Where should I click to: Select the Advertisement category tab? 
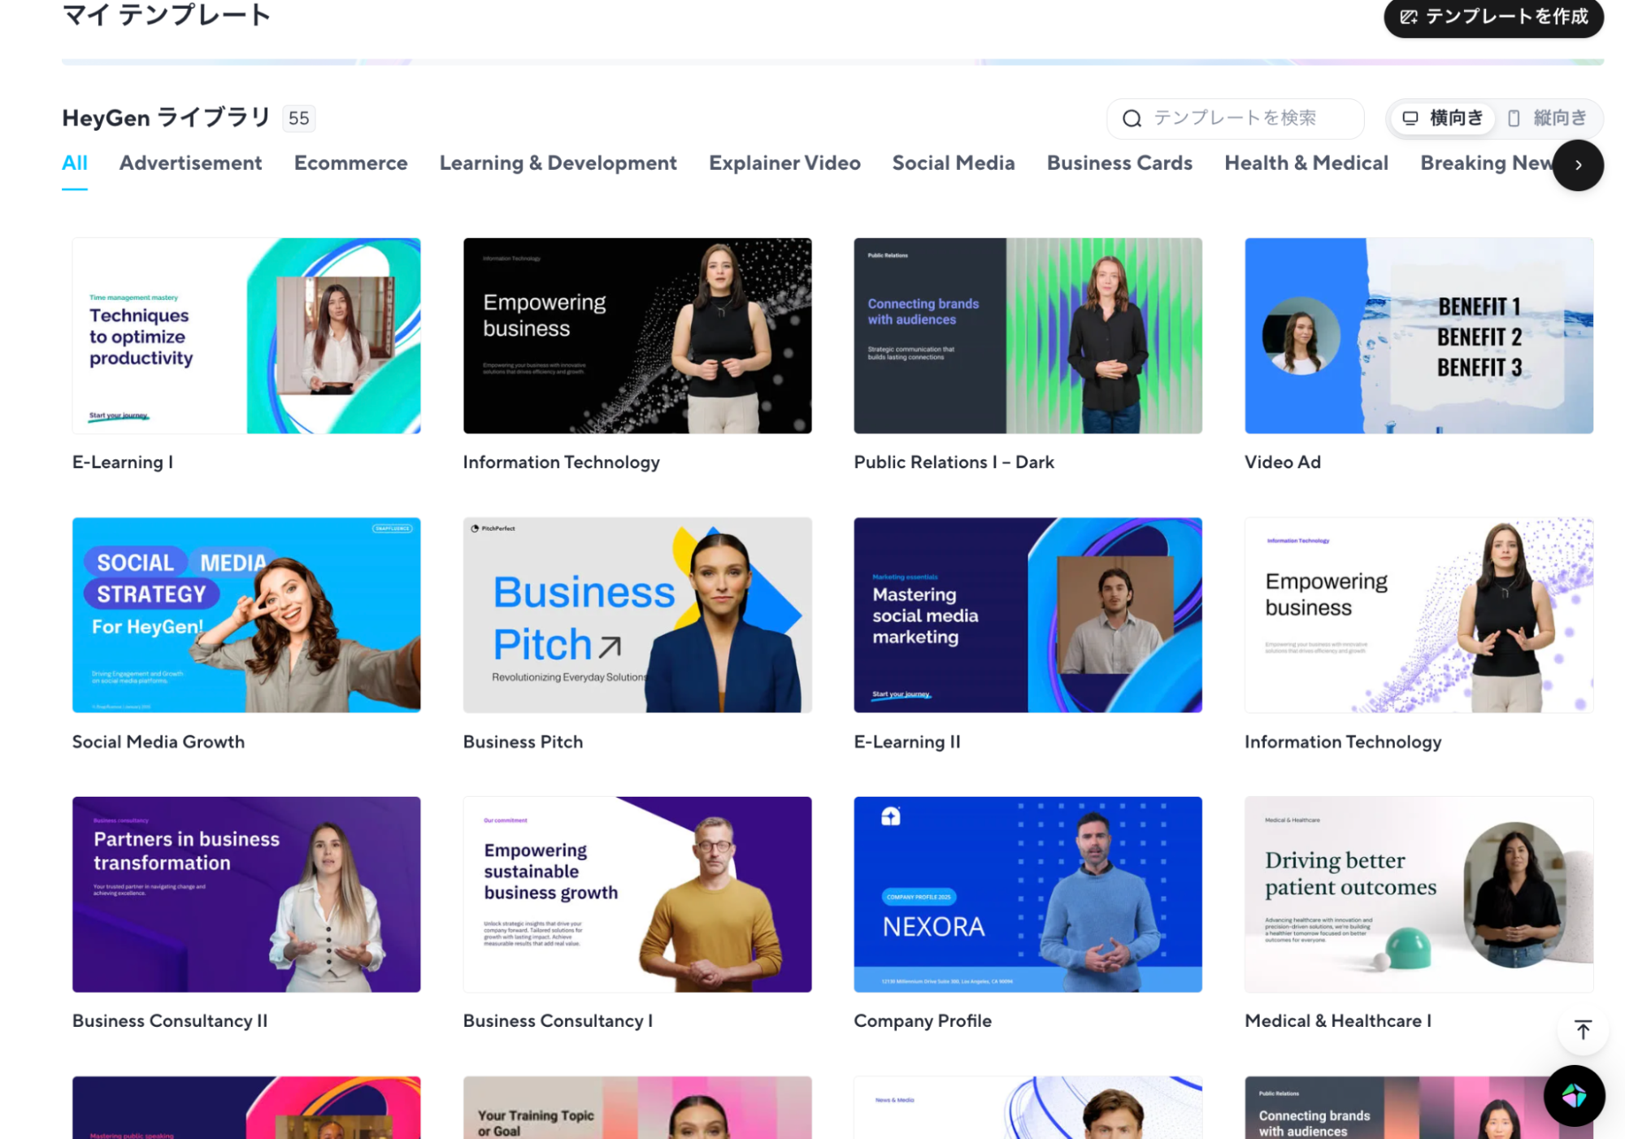coord(190,163)
